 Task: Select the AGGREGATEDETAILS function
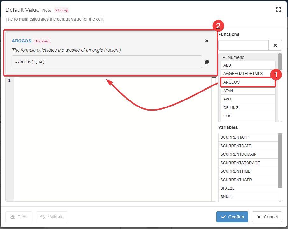[248, 74]
